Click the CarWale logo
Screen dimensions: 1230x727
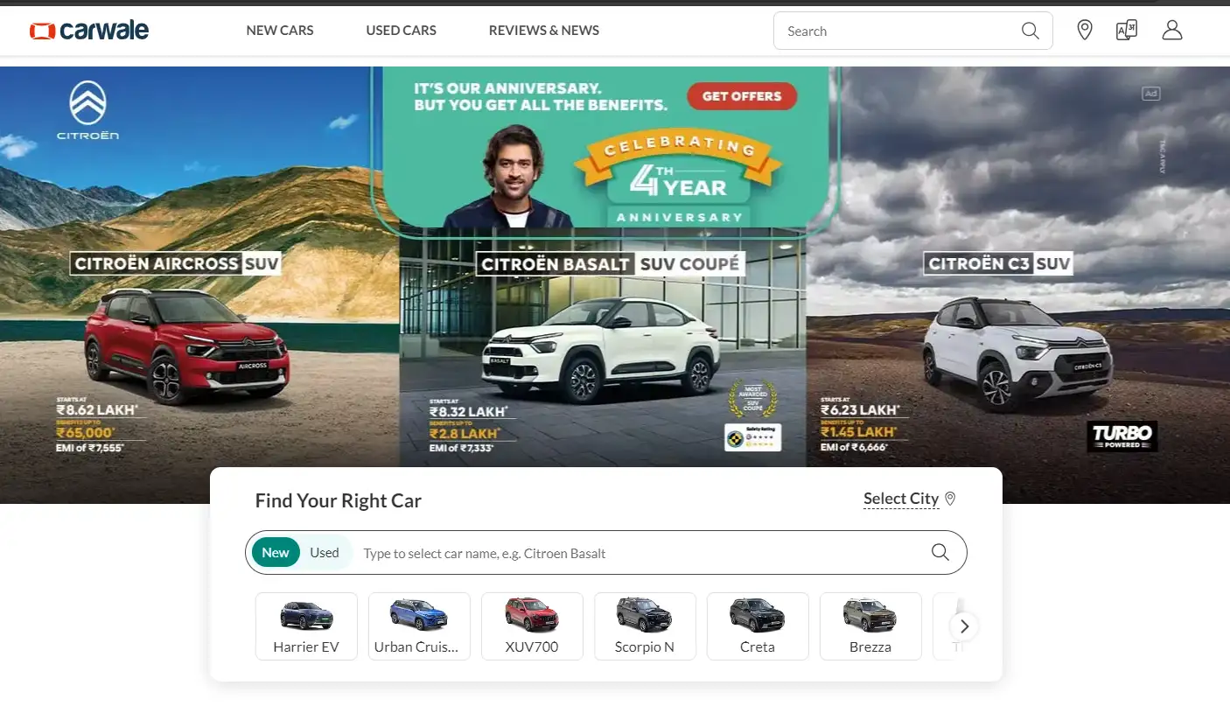[88, 31]
